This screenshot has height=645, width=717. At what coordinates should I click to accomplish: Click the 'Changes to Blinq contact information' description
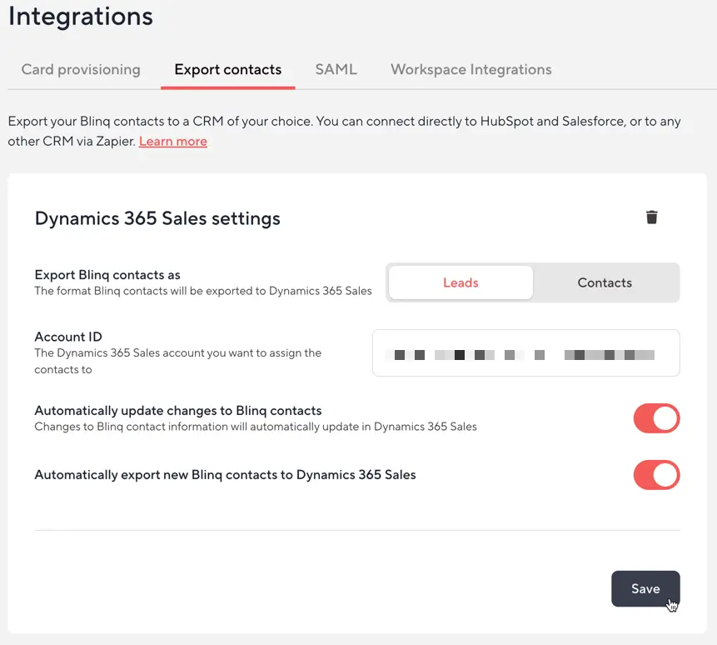tap(256, 427)
